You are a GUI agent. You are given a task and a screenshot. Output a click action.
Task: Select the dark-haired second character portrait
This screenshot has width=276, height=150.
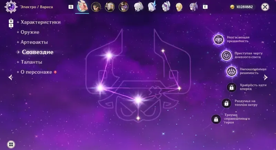96,7
